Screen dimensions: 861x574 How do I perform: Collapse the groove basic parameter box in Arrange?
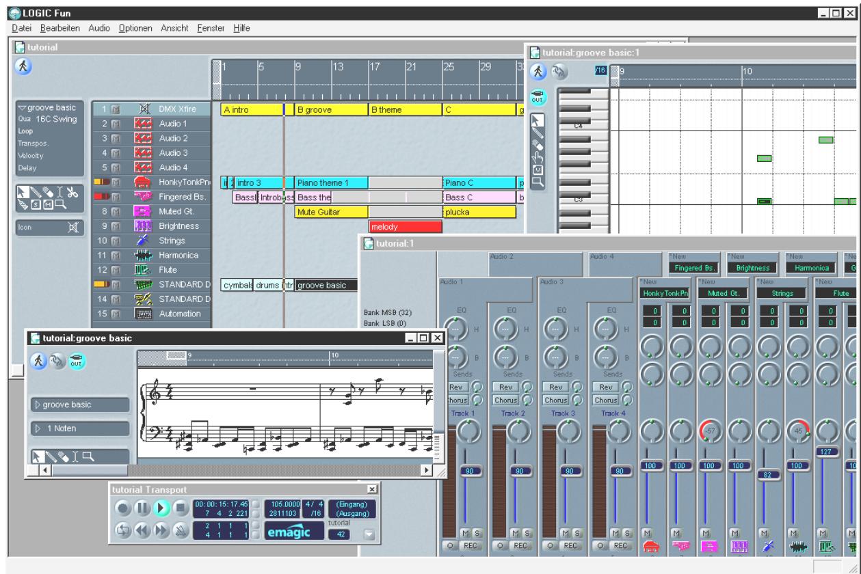tap(22, 108)
